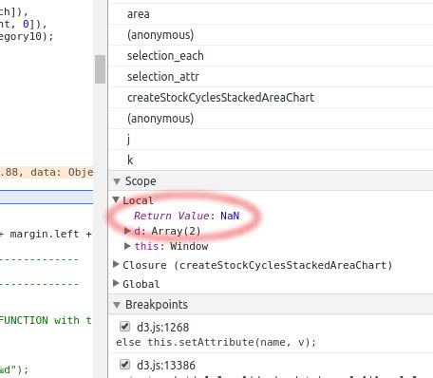Expand the Closure (createStockCyclesStackedAreaChart) scope
433x378 pixels.
[116, 265]
